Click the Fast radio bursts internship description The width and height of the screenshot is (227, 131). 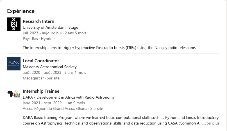coord(109,48)
